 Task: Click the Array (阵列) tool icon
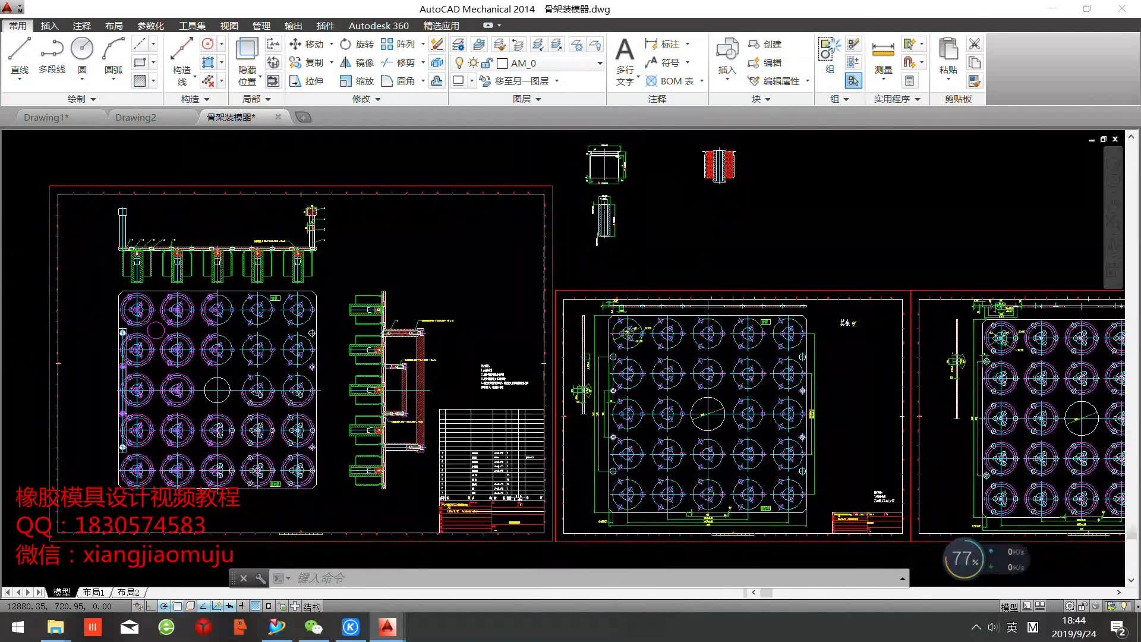pyautogui.click(x=387, y=44)
